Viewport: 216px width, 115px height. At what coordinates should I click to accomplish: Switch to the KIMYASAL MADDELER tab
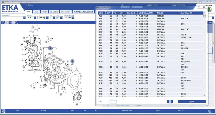83,12
